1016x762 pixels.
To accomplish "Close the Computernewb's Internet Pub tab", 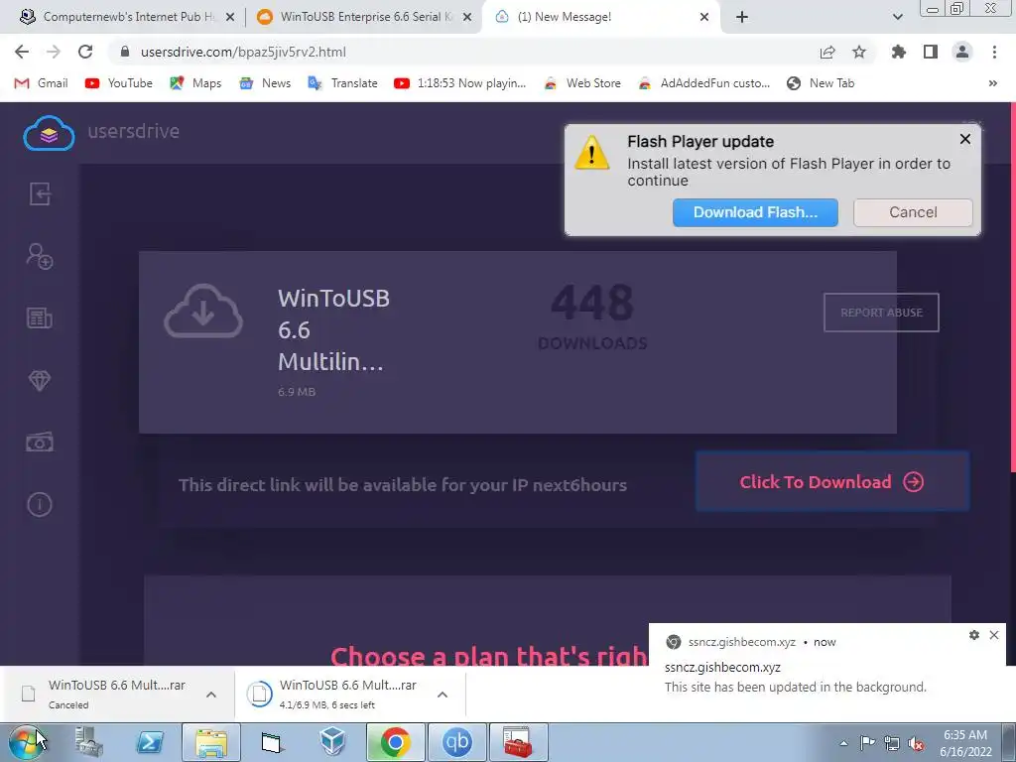I will [230, 17].
